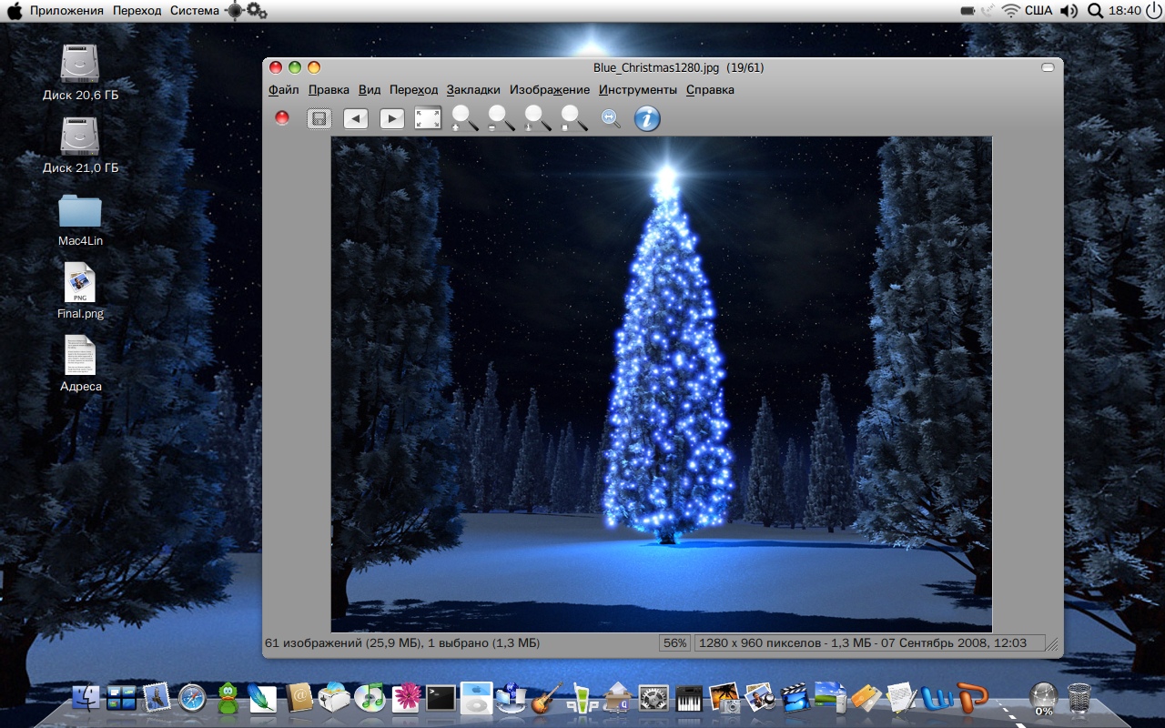This screenshot has height=728, width=1165.
Task: Open image information blue i icon
Action: pos(647,118)
